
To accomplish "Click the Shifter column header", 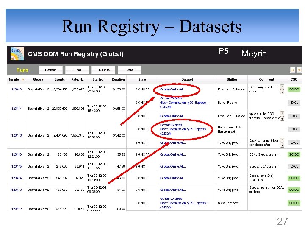I will 232,79.
